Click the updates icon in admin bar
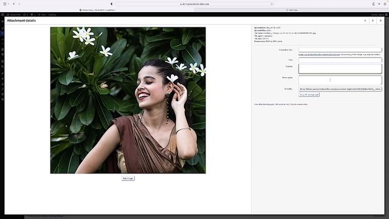The image size is (389, 219). (x=26, y=15)
